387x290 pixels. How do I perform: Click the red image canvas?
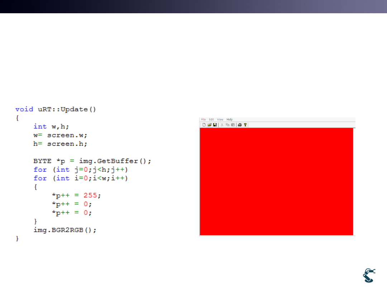[276, 182]
